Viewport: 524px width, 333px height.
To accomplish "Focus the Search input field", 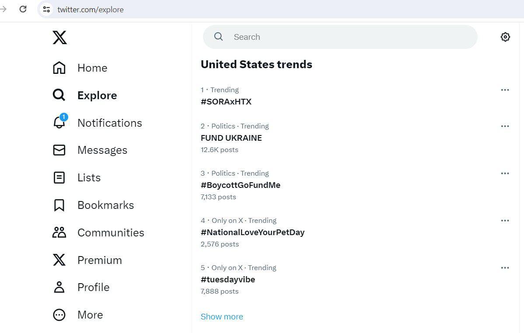I will [x=340, y=37].
